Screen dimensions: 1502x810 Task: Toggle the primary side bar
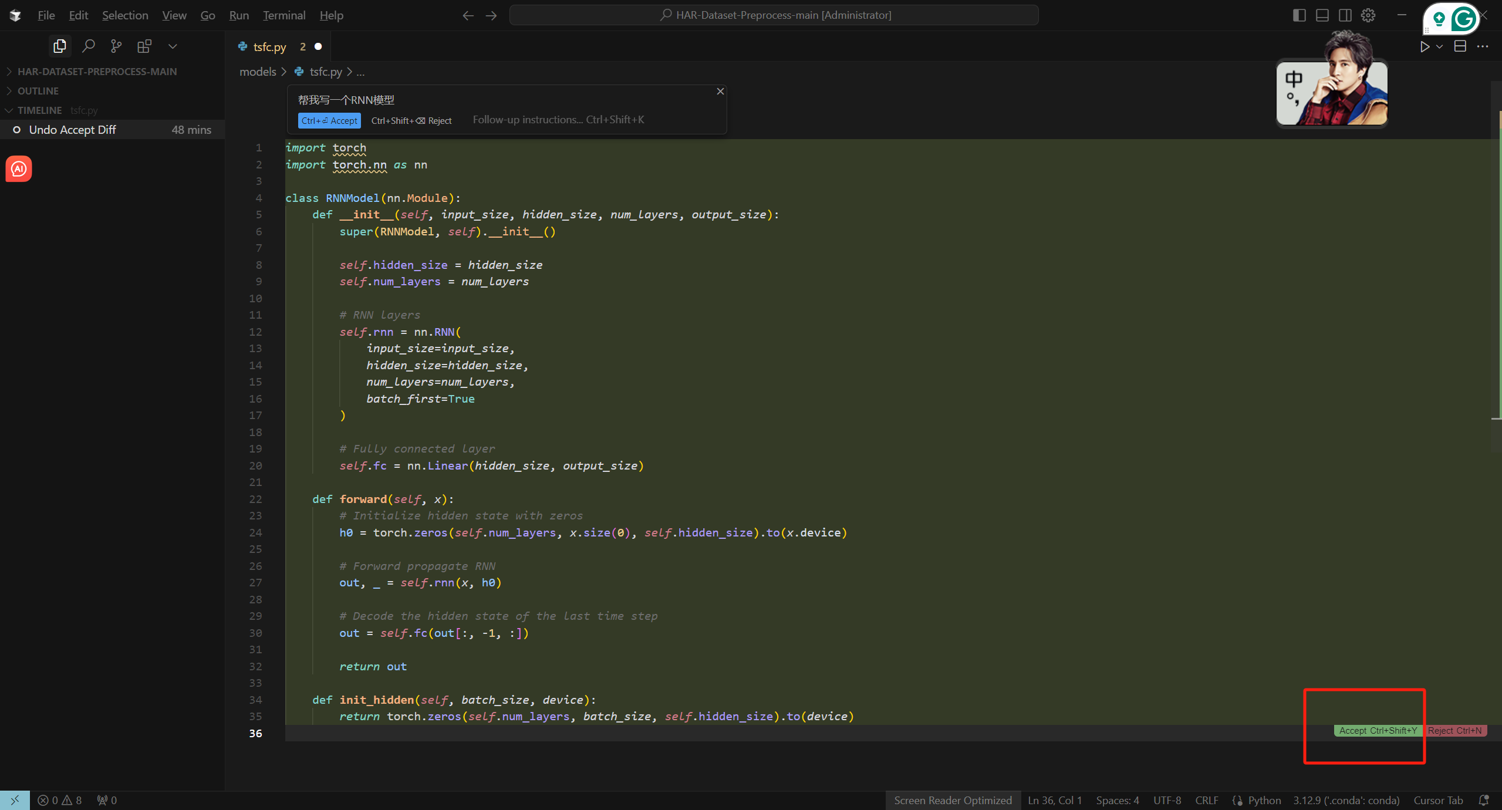pos(1299,15)
